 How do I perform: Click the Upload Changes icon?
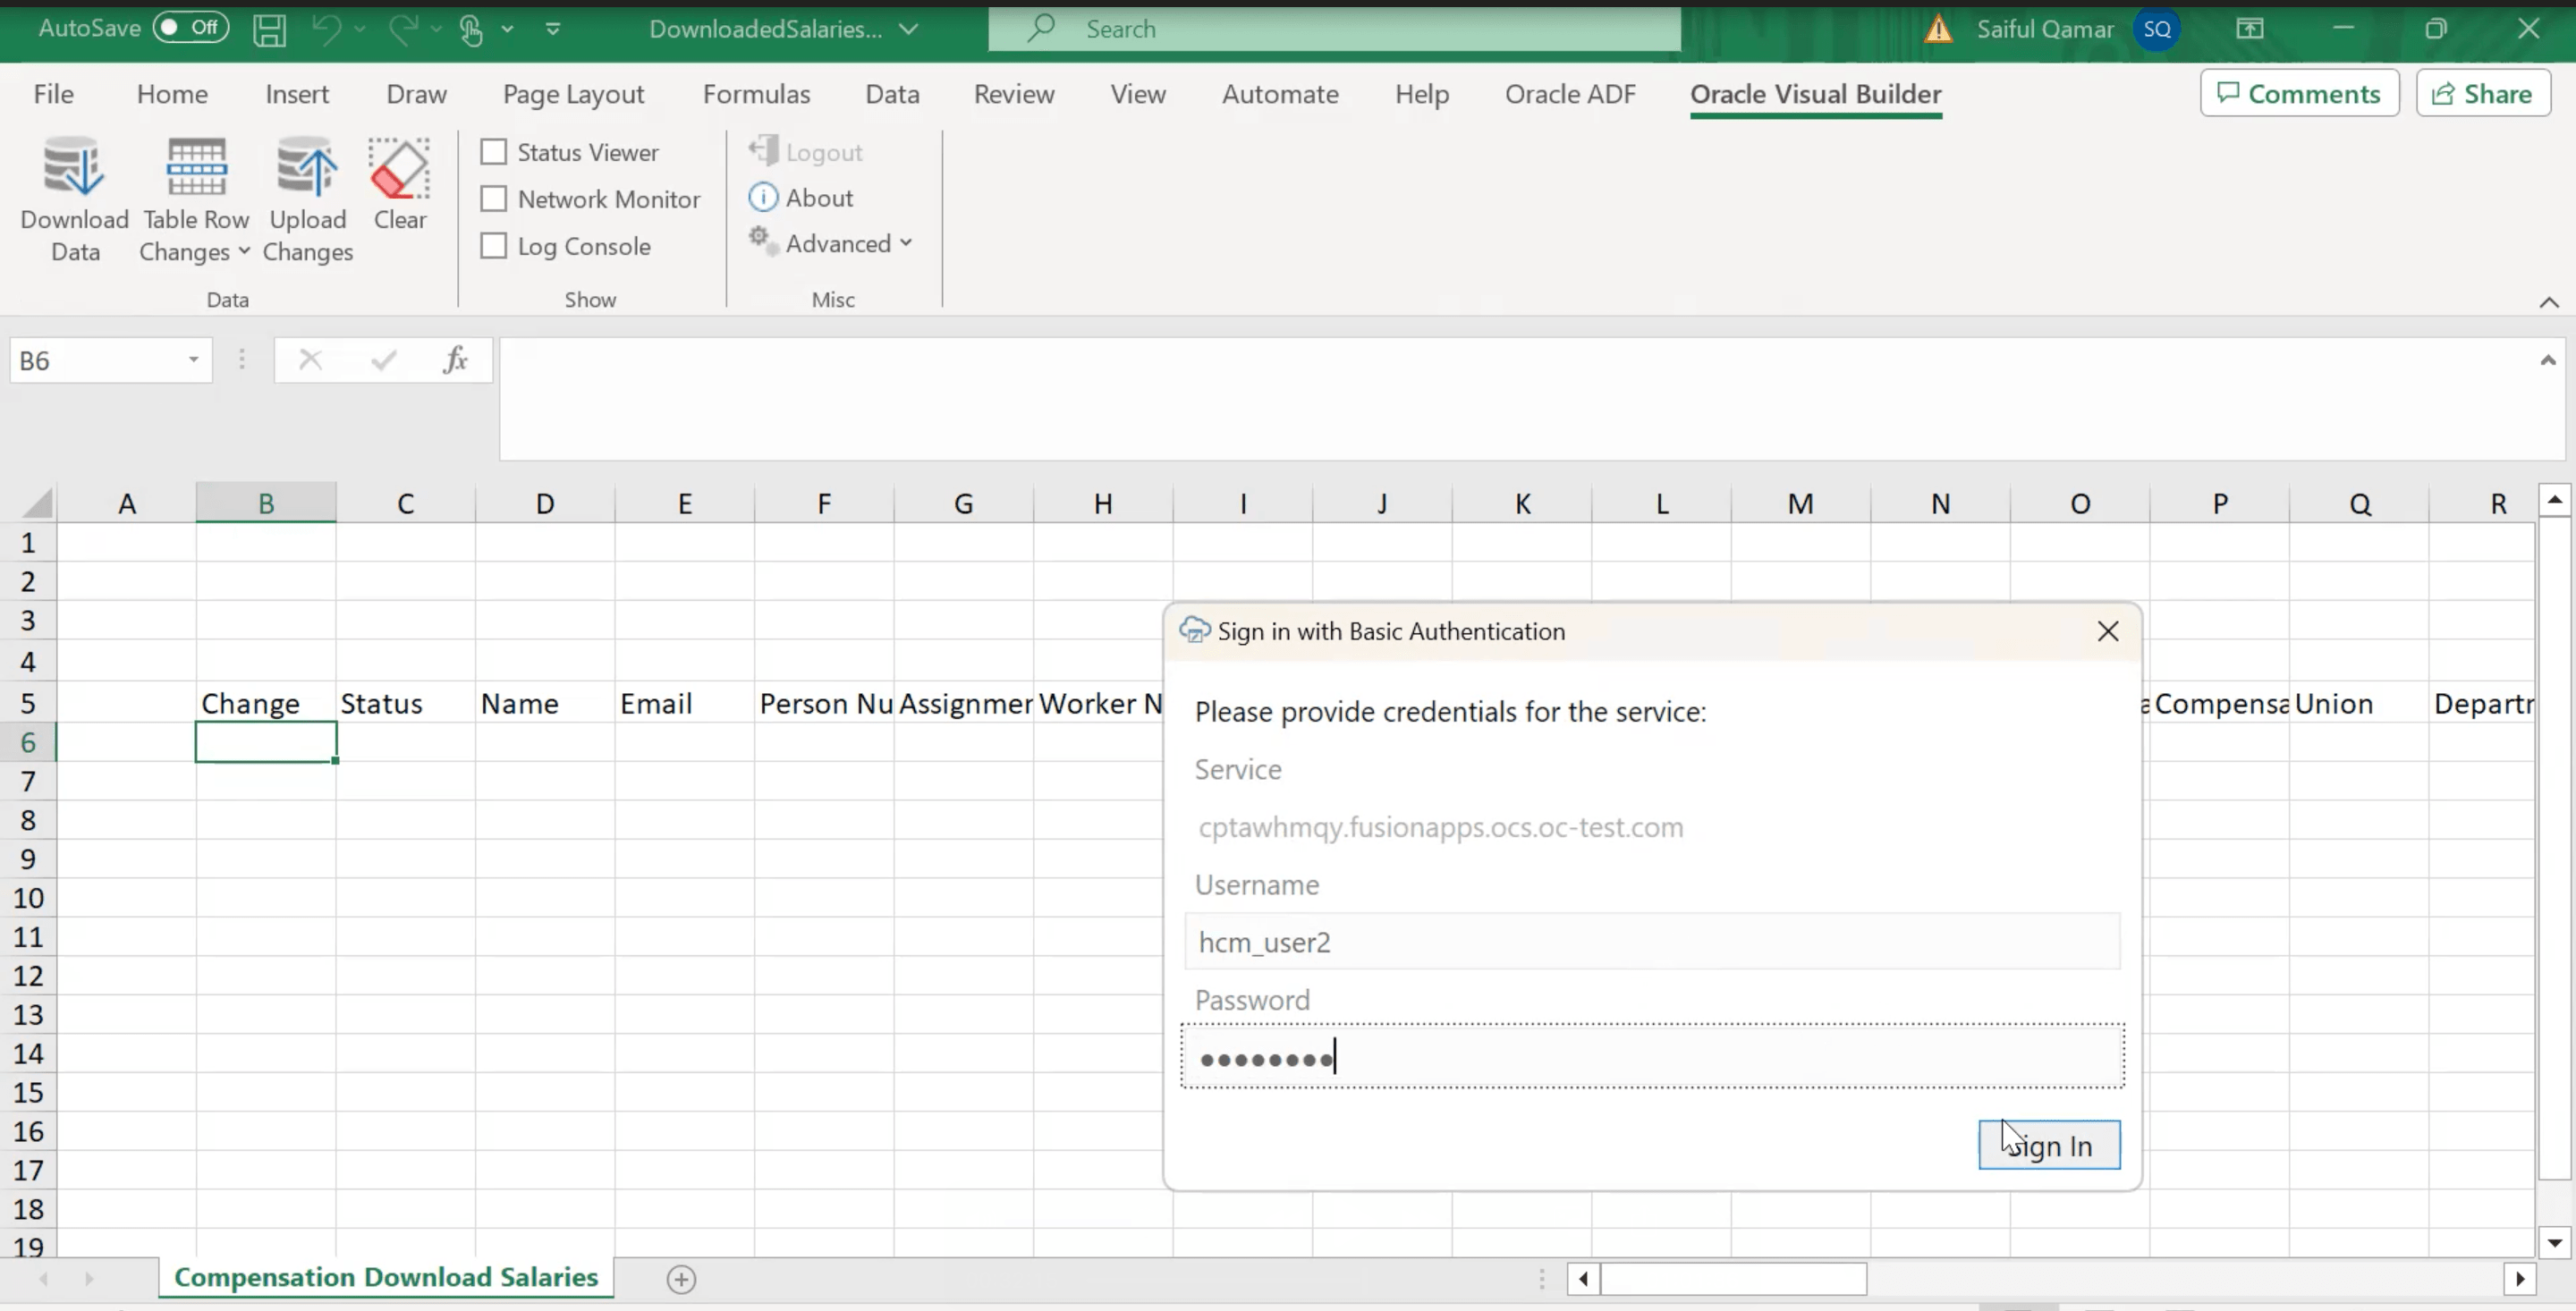[x=307, y=168]
